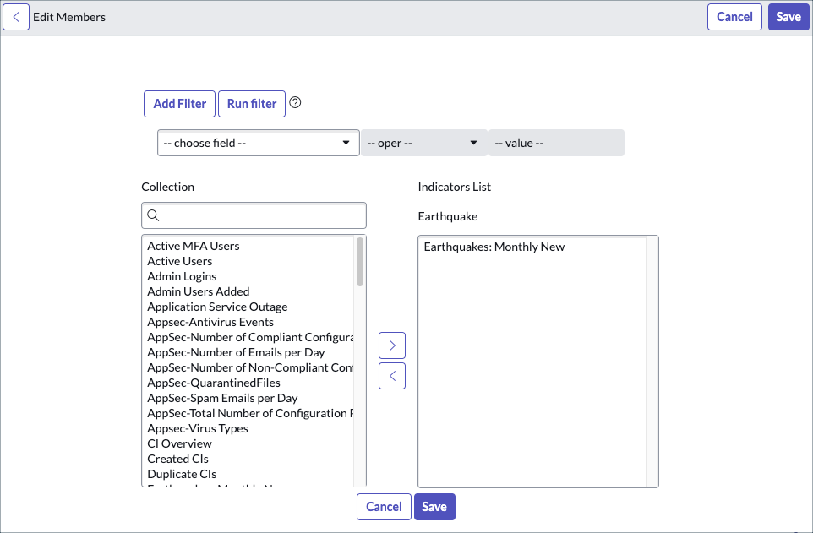Run the current filter
Screen dimensions: 813x533
click(251, 103)
